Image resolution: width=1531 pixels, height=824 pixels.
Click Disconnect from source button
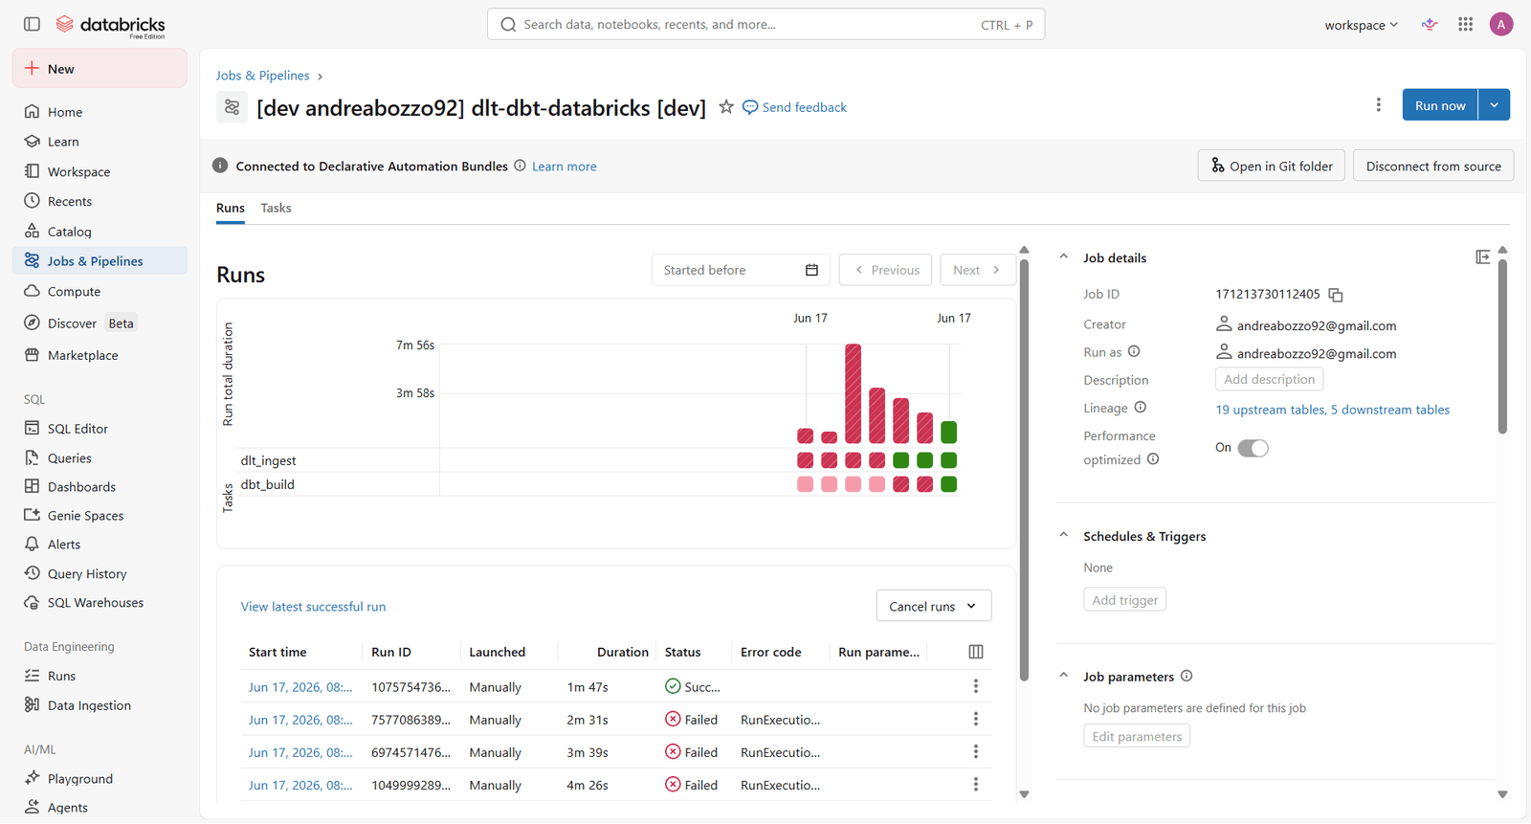(x=1433, y=166)
